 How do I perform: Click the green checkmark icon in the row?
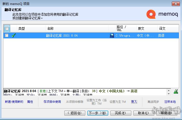pyautogui.click(x=14, y=35)
